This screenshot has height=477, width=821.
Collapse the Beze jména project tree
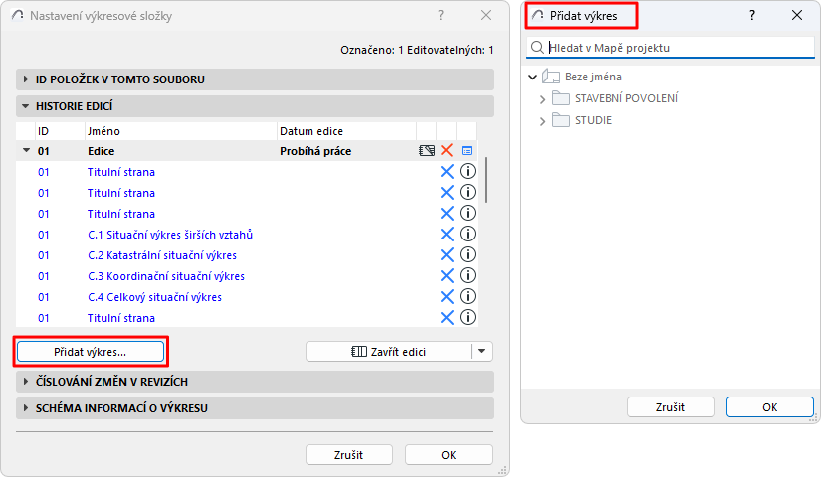click(533, 77)
